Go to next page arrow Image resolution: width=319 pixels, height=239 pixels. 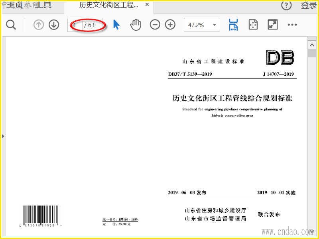tap(54, 25)
